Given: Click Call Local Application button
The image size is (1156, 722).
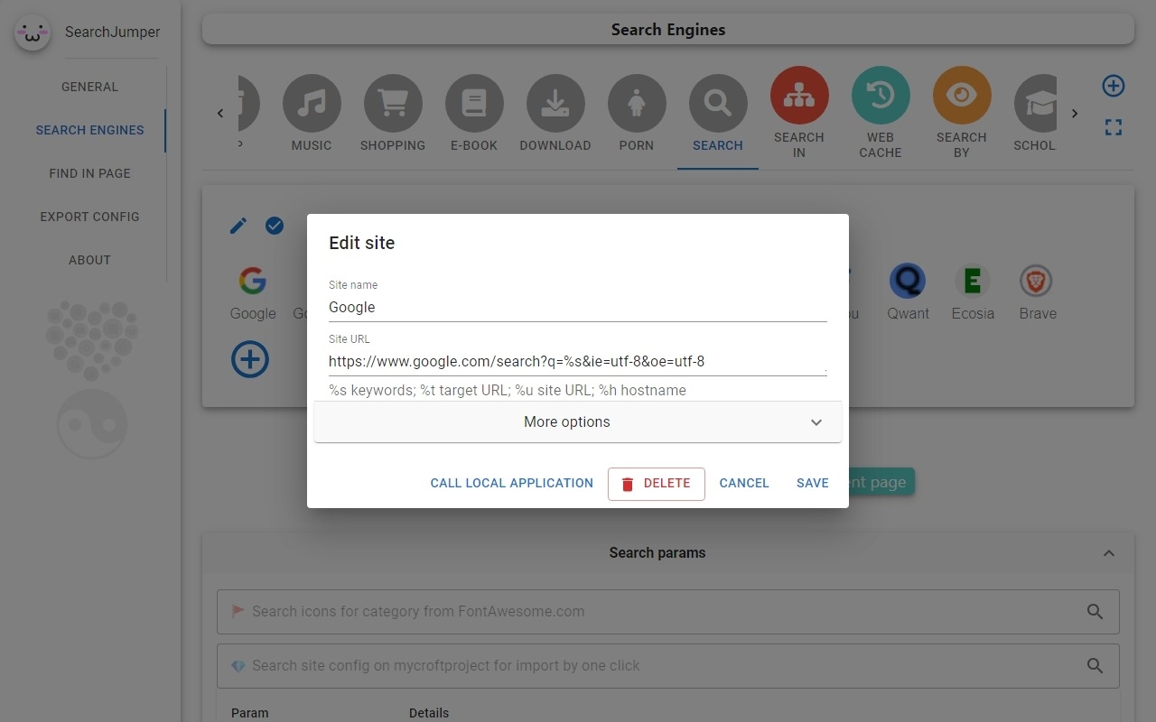Looking at the screenshot, I should (x=511, y=483).
